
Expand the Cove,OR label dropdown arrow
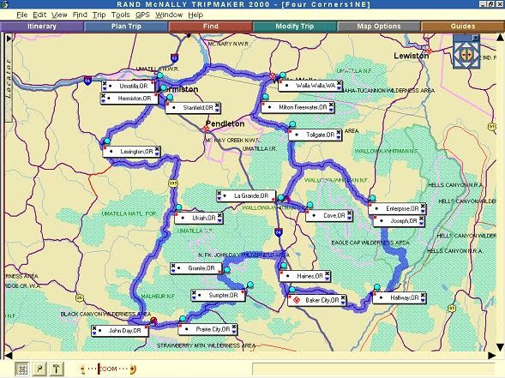[x=350, y=218]
